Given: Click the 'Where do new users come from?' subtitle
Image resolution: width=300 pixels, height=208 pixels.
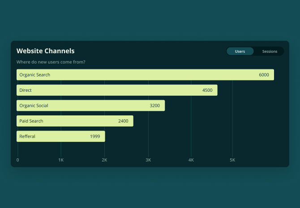Looking at the screenshot, I should tap(51, 62).
